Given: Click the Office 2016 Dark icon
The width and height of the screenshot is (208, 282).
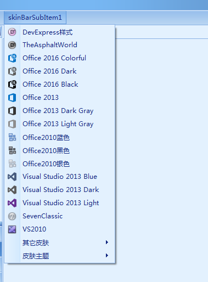Looking at the screenshot, I should [x=12, y=71].
